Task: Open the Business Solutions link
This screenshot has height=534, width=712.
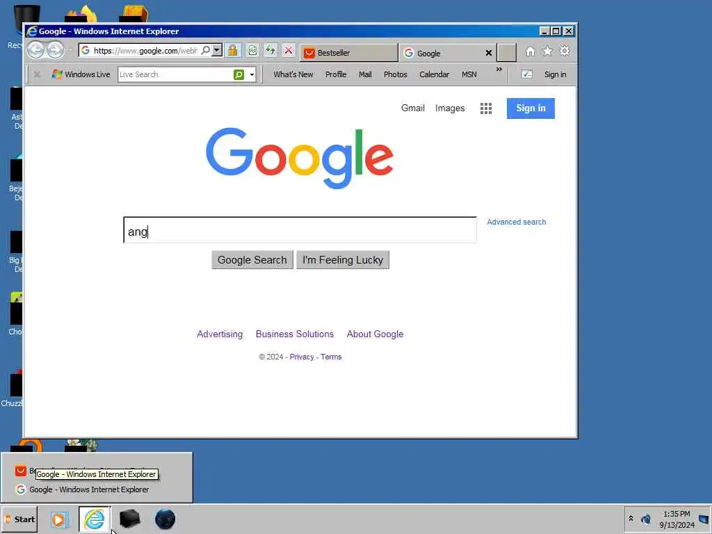Action: [x=295, y=334]
